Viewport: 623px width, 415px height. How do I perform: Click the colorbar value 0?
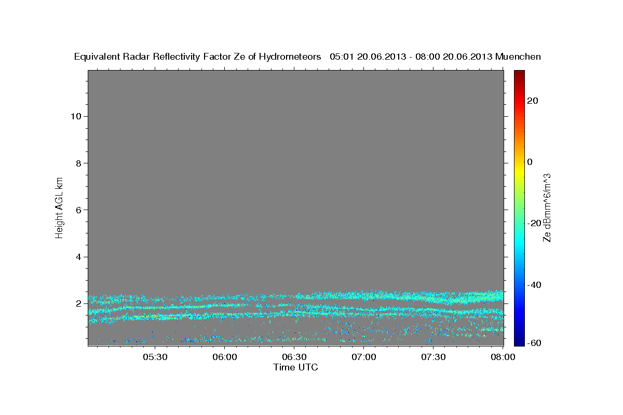[530, 162]
